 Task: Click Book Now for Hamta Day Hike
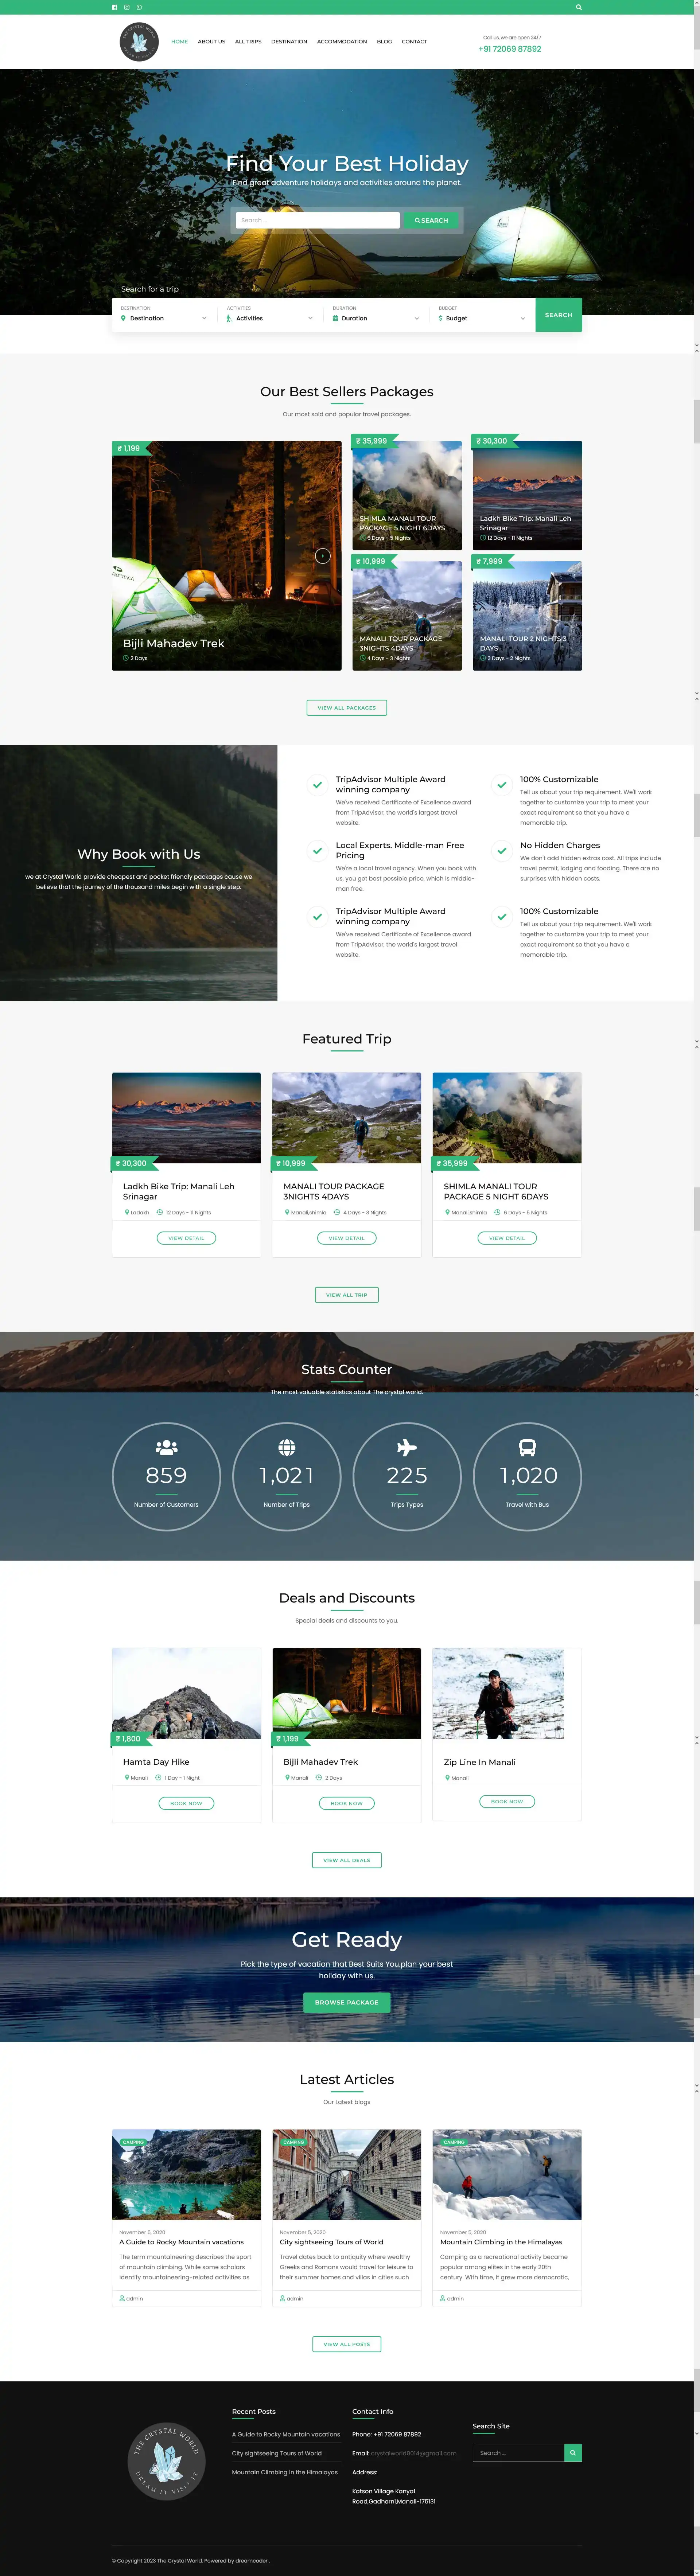[186, 1803]
